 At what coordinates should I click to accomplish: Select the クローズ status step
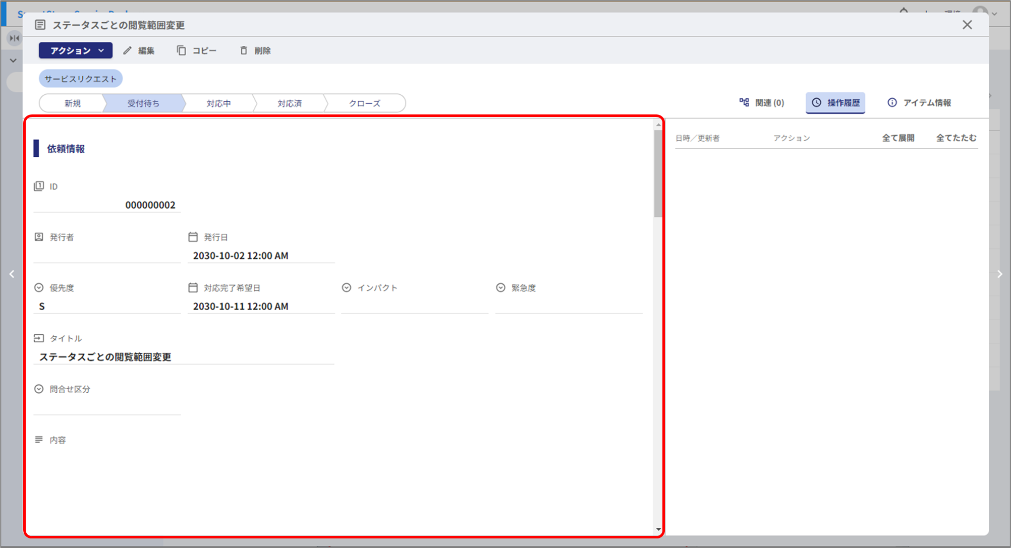tap(364, 103)
